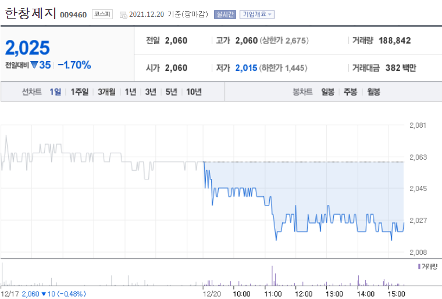Click the 상한가 2,675 text
Viewport: 442px width, 299px height.
click(284, 41)
